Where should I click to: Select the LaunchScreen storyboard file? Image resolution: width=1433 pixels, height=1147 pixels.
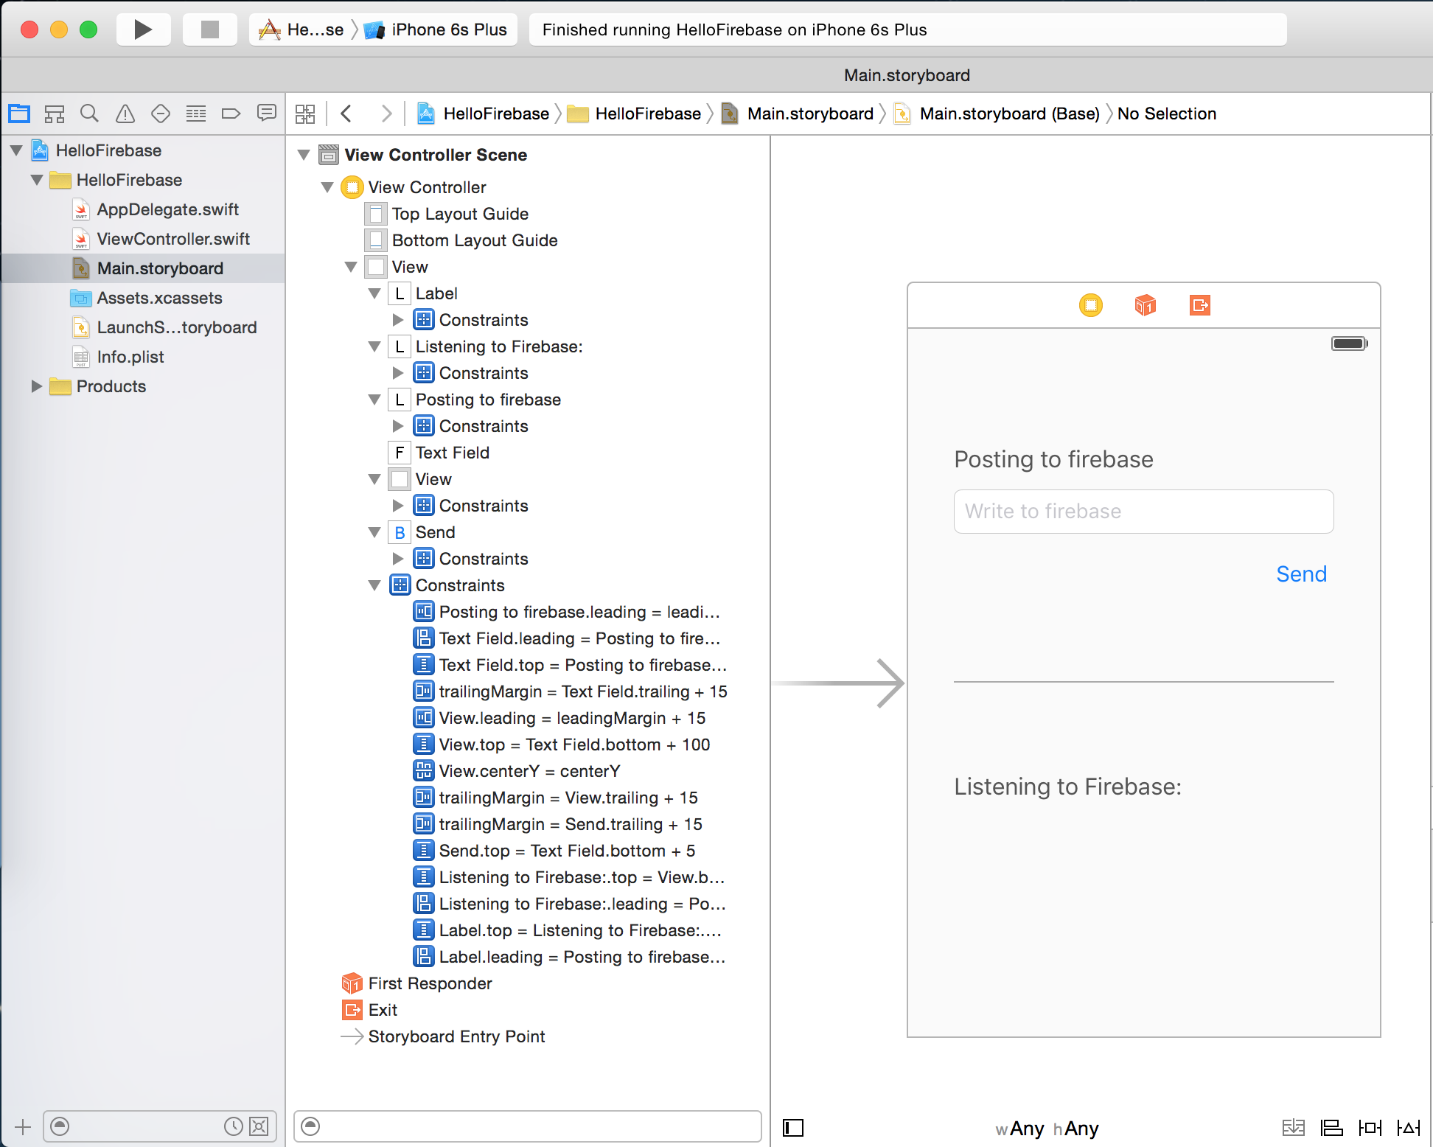[177, 327]
